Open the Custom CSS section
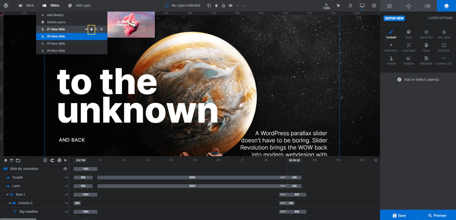Screen dimensions: 456x220 (x=444, y=60)
